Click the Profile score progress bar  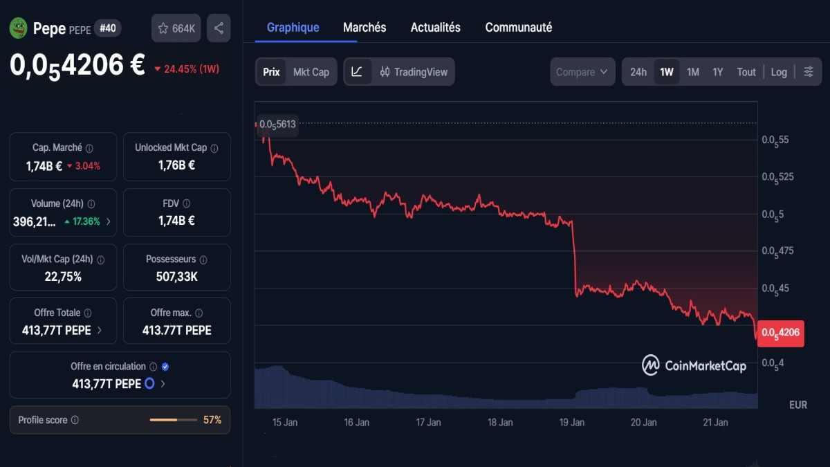173,420
